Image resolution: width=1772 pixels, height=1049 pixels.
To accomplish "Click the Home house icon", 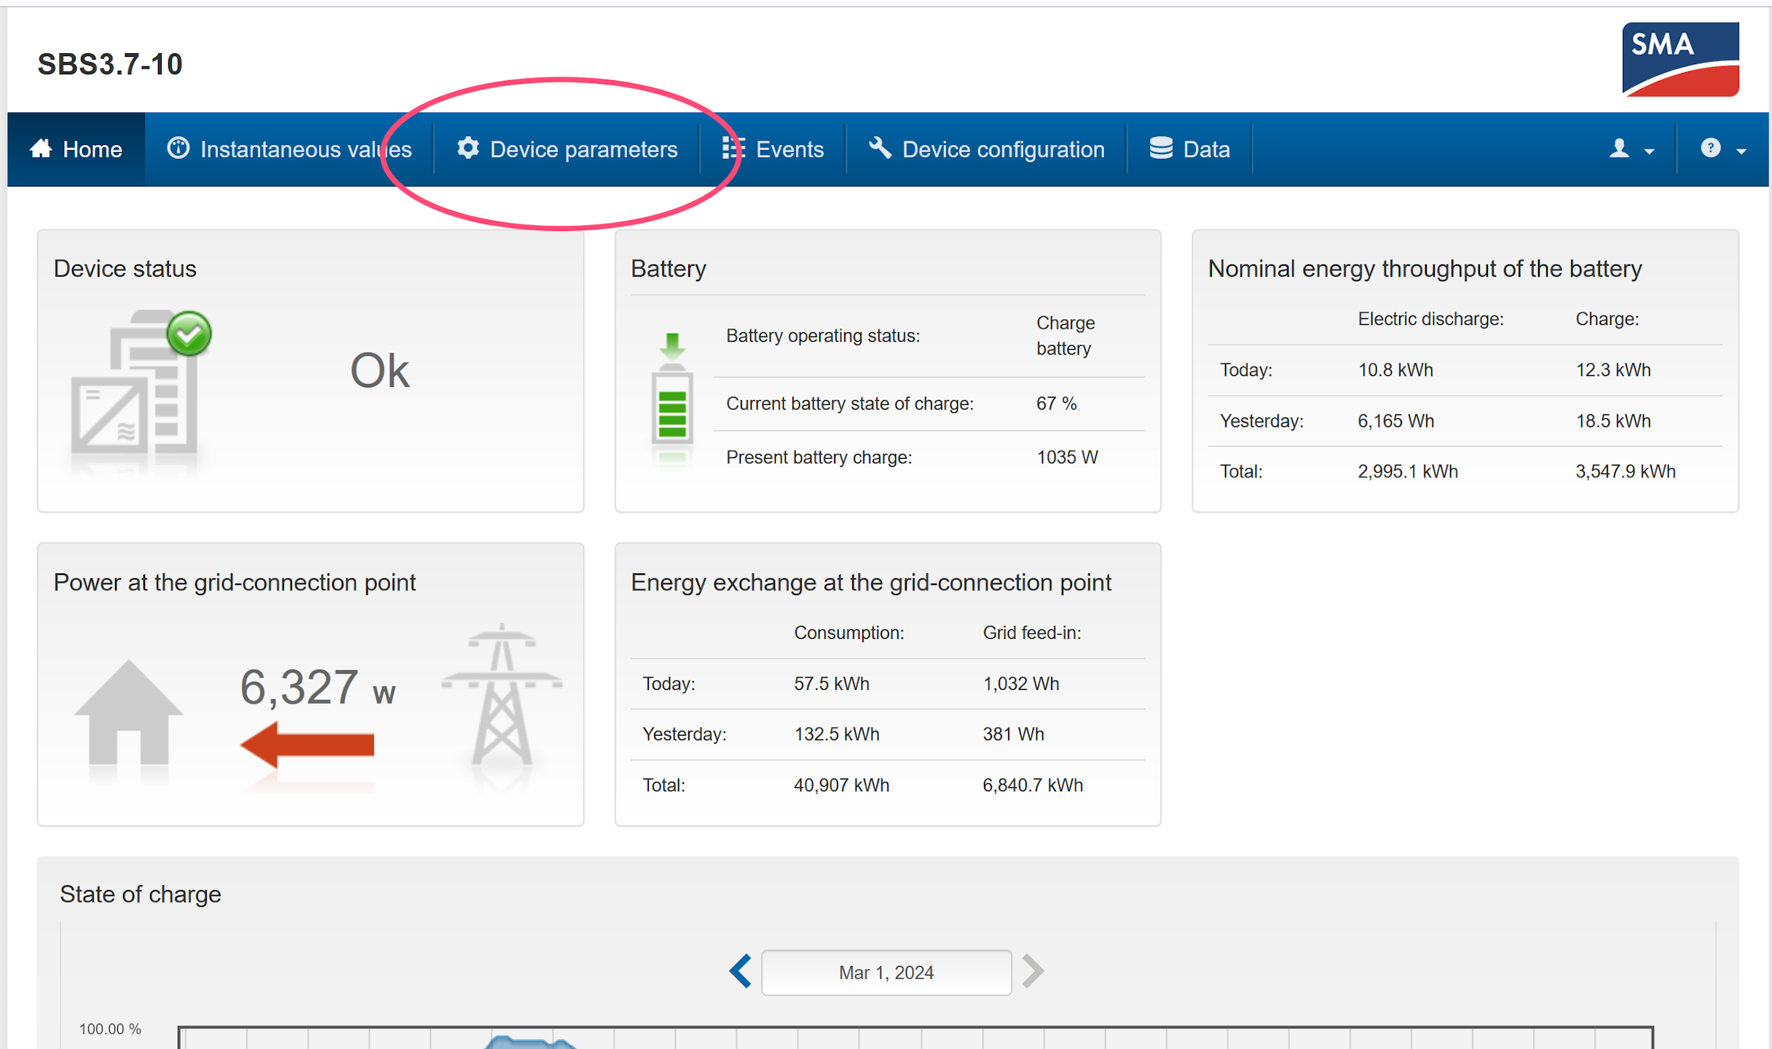I will [x=41, y=149].
